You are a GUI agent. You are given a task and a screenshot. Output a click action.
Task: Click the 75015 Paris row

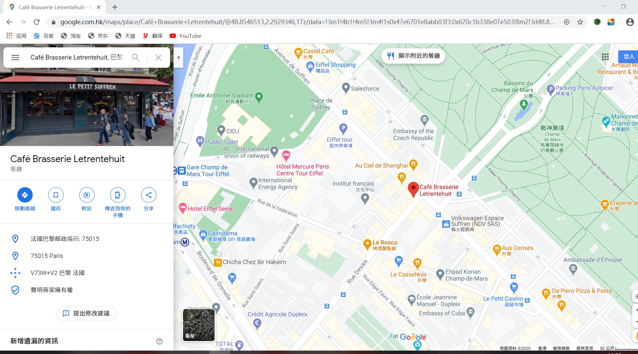87,256
